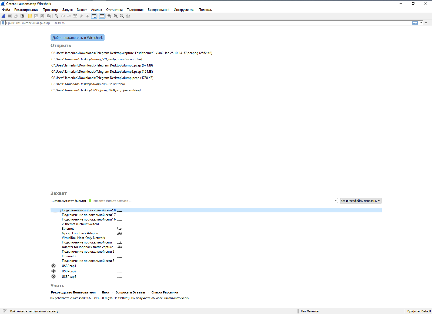Select the VirtualBox Host-Only Network interface
Screen dimensions: 432x314
(216, 238)
